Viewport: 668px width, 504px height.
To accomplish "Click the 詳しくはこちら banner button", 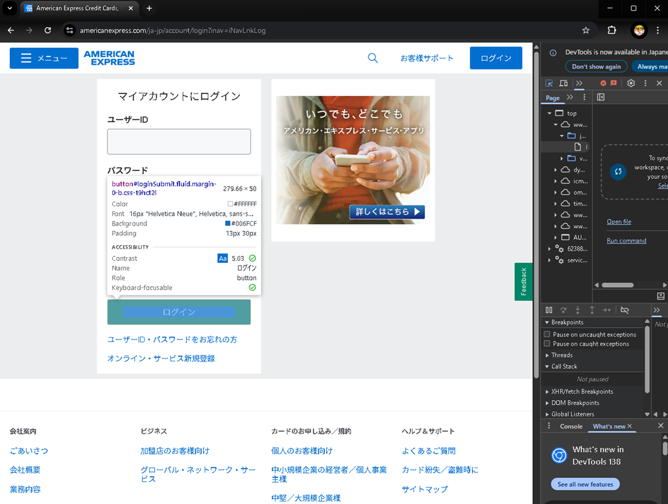I will point(387,211).
